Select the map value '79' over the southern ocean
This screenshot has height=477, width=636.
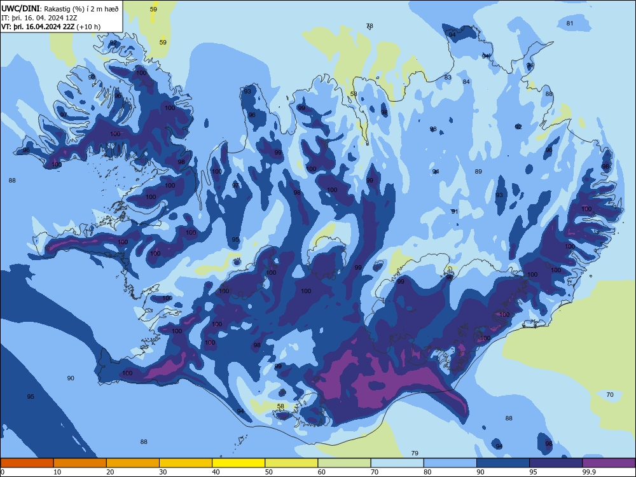coord(415,453)
